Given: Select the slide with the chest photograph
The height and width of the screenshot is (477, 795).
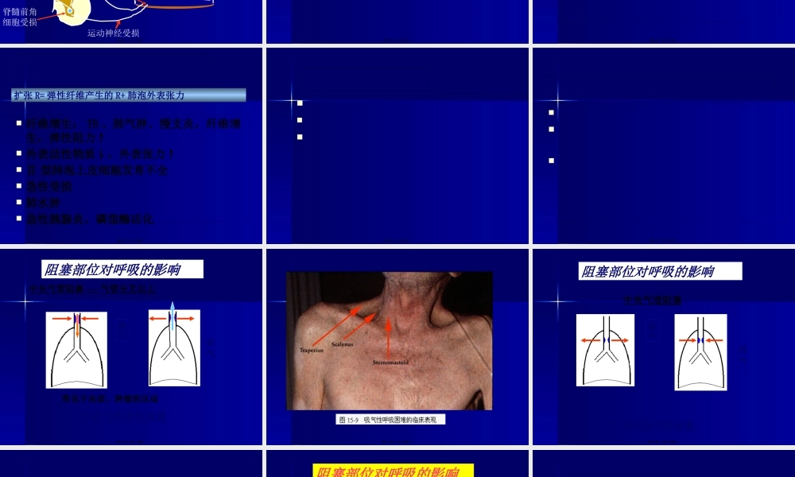Looking at the screenshot, I should 397,347.
